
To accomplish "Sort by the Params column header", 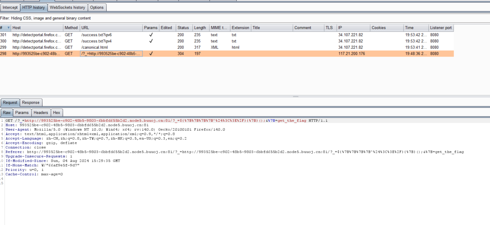I will point(151,28).
